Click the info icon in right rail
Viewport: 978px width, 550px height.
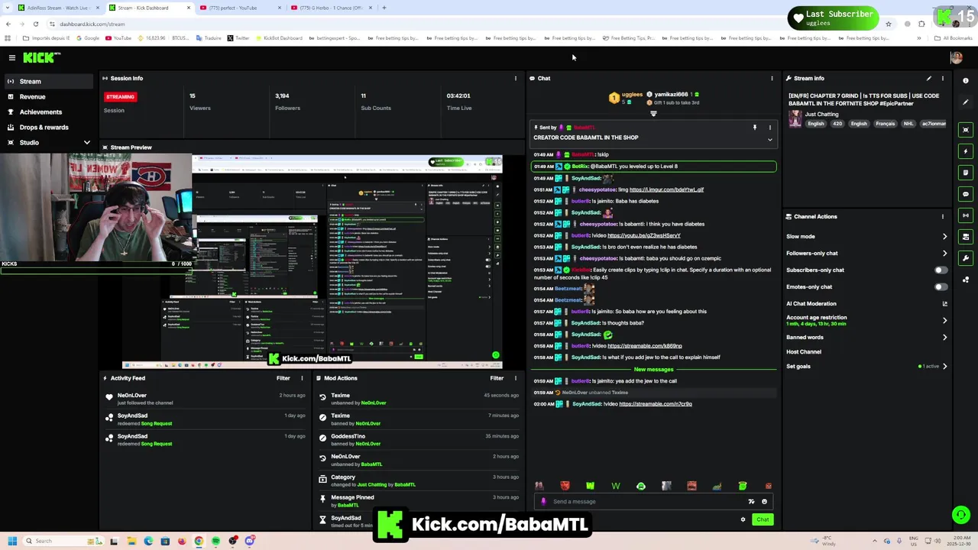[966, 80]
